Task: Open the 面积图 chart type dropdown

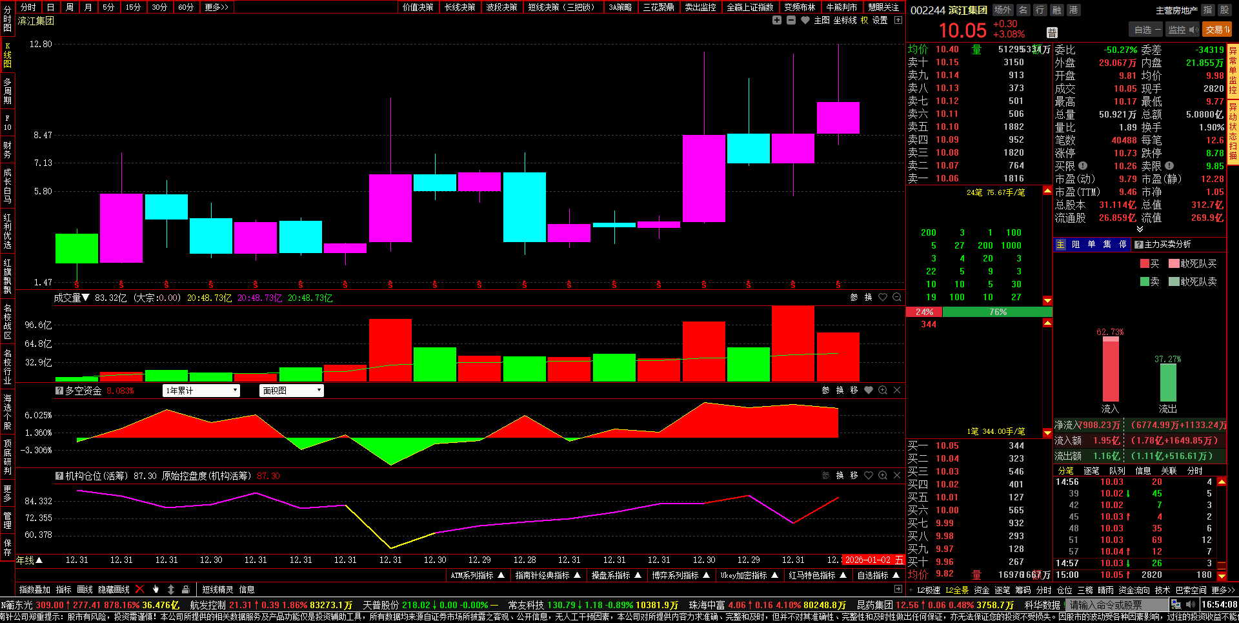Action: click(292, 391)
